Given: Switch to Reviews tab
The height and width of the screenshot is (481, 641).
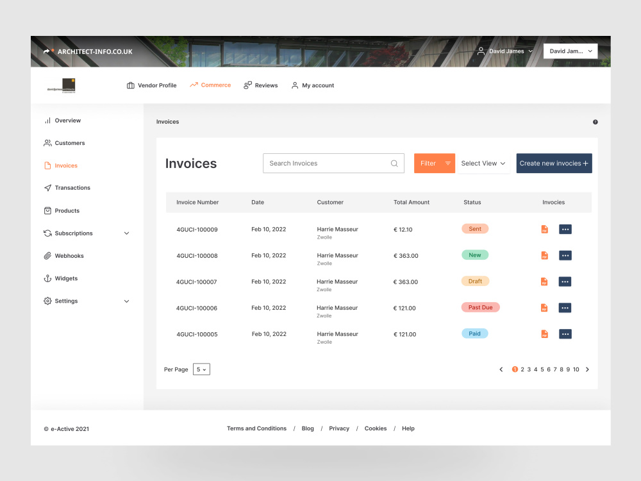Looking at the screenshot, I should coord(260,85).
